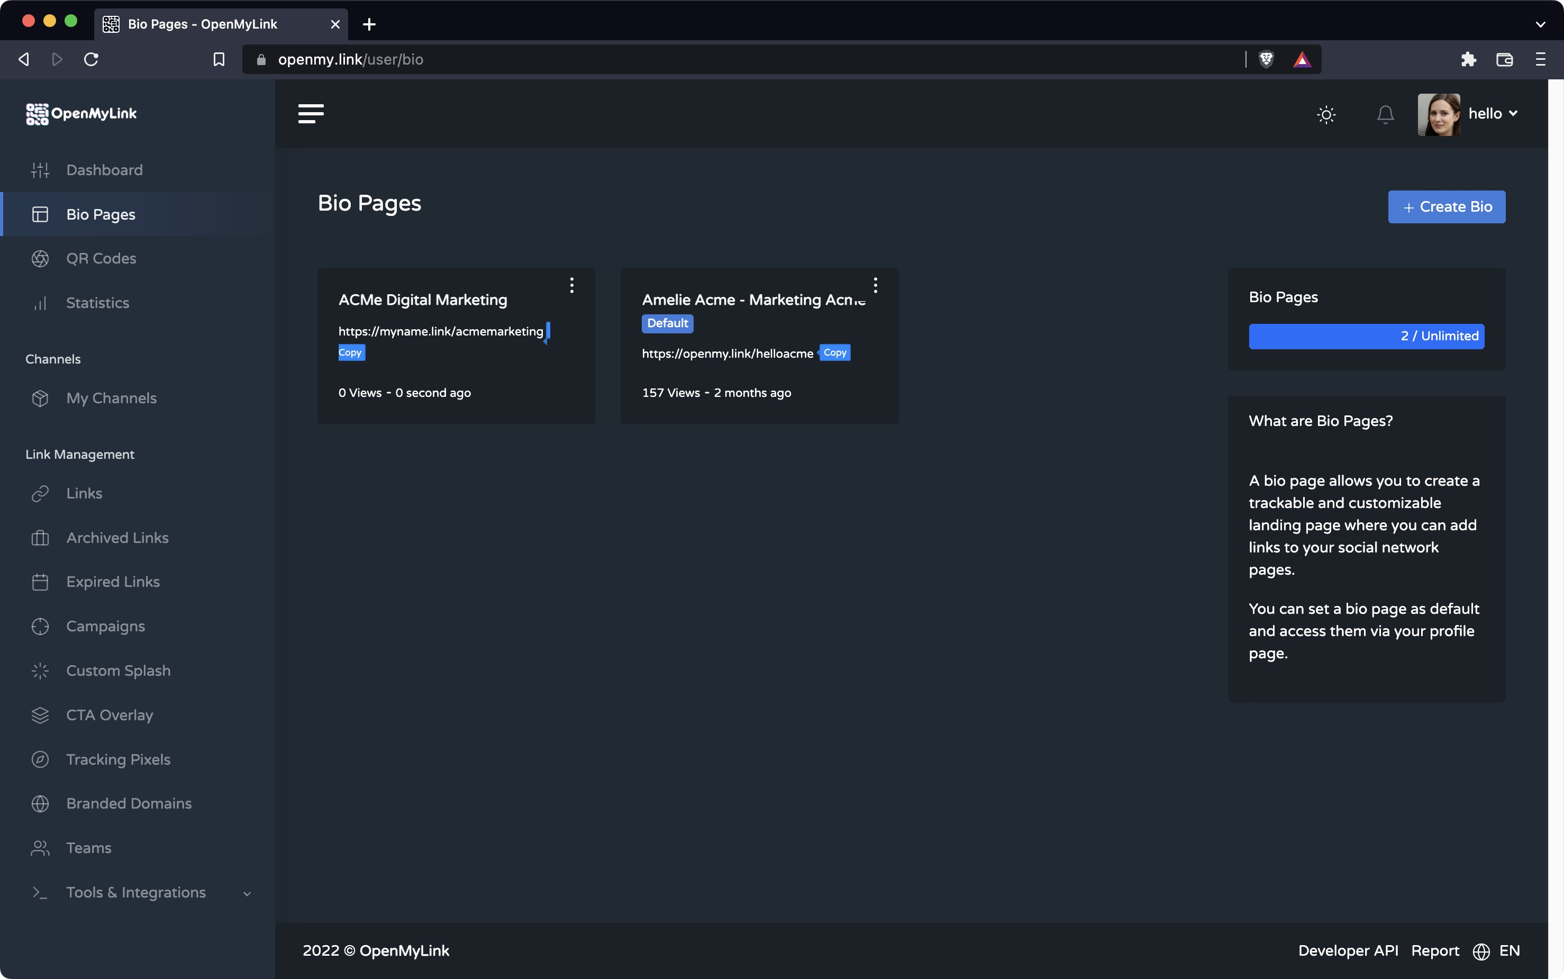Open options menu for Amelie Acme bio
The height and width of the screenshot is (979, 1564).
pyautogui.click(x=875, y=286)
